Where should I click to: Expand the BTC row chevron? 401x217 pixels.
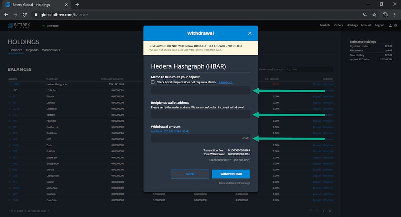point(9,97)
